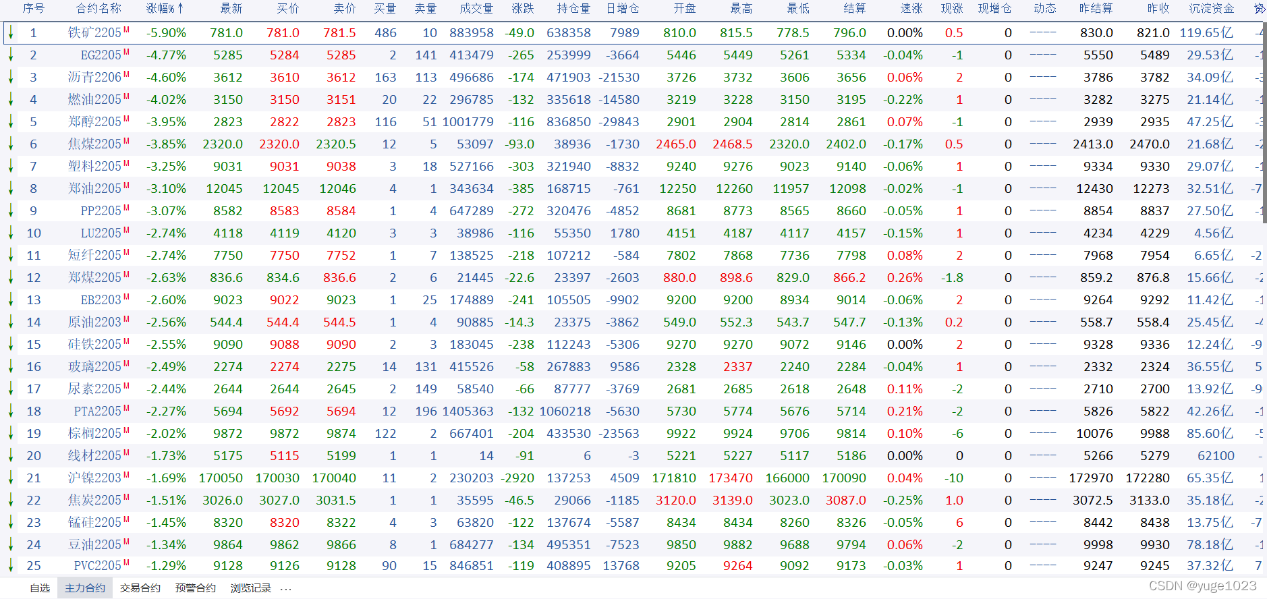Select the 主力合约 tab
Image resolution: width=1267 pixels, height=599 pixels.
point(85,588)
